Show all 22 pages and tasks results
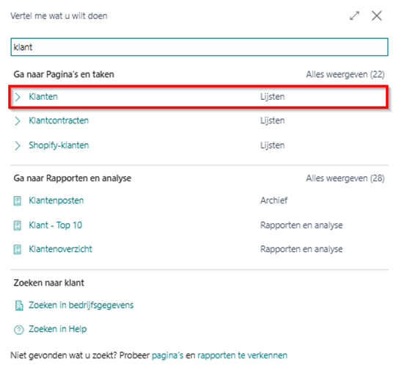The image size is (399, 365). pyautogui.click(x=345, y=74)
